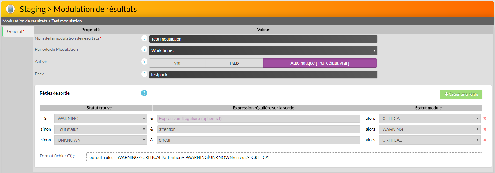This screenshot has width=495, height=173.
Task: Open the UNKNOWN found status dropdown
Action: click(101, 140)
